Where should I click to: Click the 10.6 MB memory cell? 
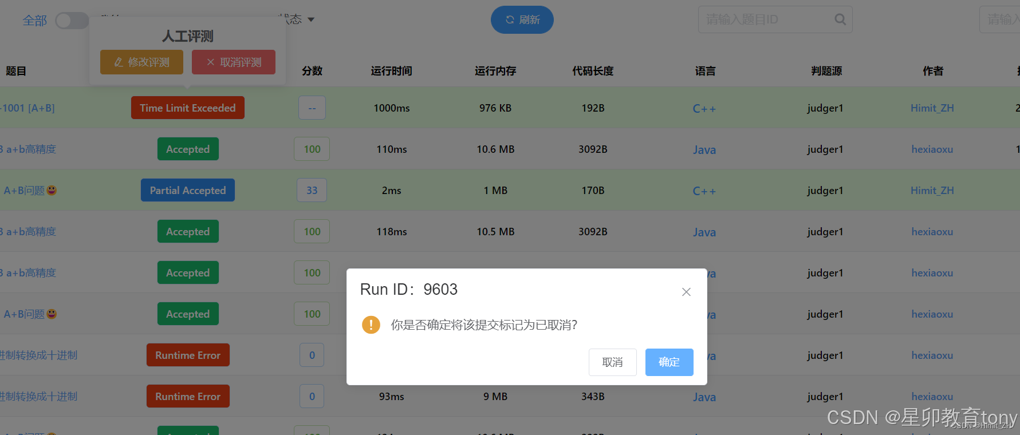coord(495,149)
